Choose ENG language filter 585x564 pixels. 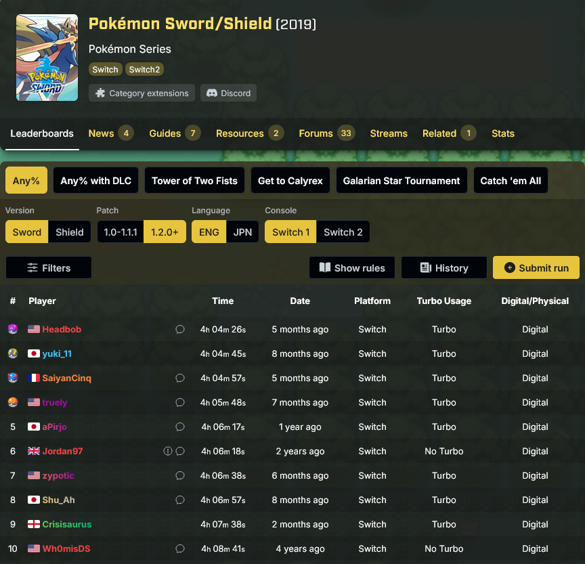209,232
